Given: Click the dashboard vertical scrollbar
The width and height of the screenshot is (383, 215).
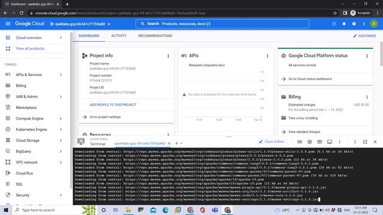Looking at the screenshot, I should pyautogui.click(x=381, y=54).
